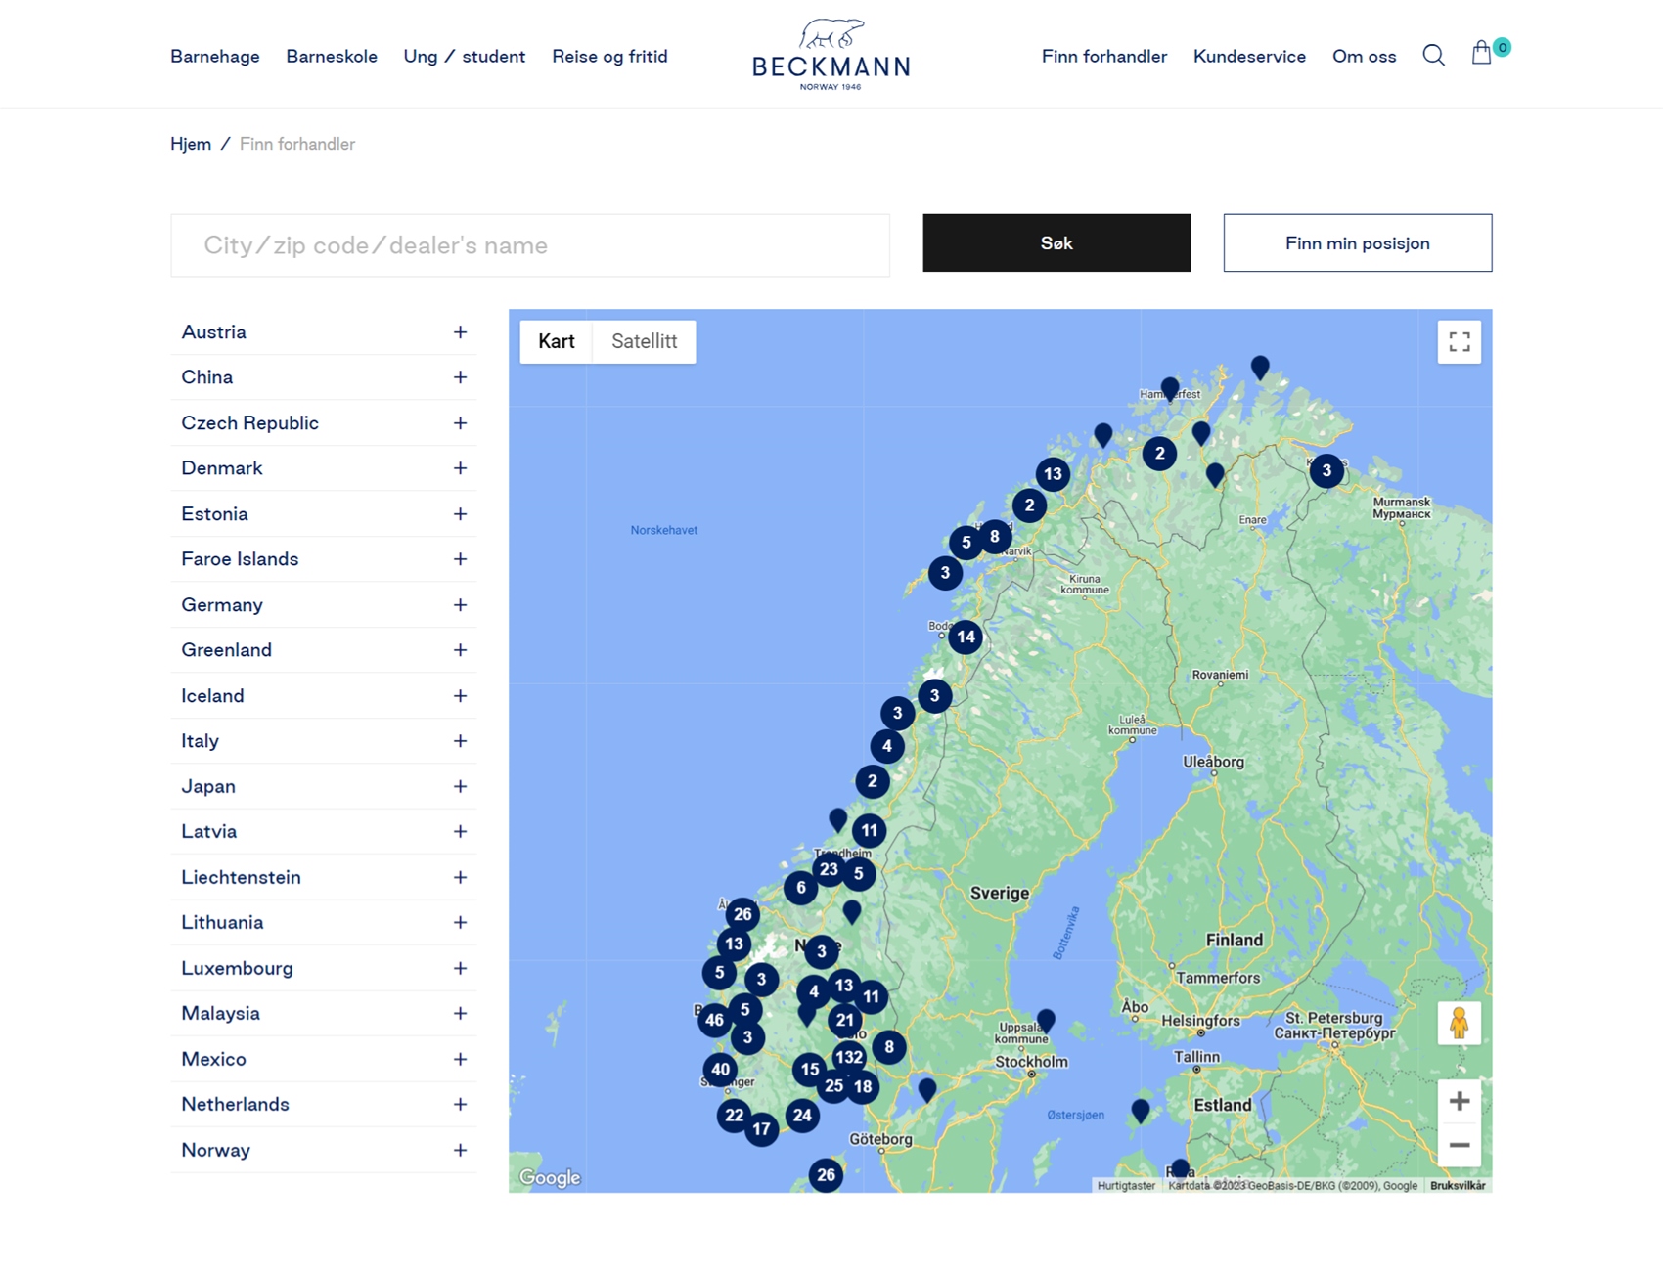Expand the Norway dealer list

[x=460, y=1150]
